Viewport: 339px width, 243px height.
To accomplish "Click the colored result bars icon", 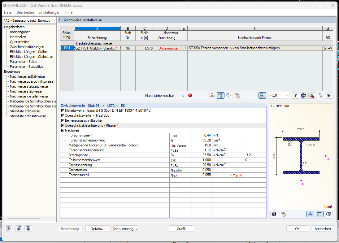I will click(x=262, y=95).
